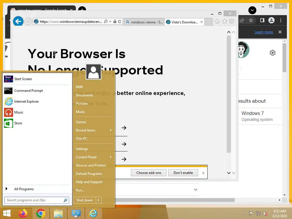
Task: Open address bar autocomplete dropdown arrow
Action: pyautogui.click(x=110, y=22)
